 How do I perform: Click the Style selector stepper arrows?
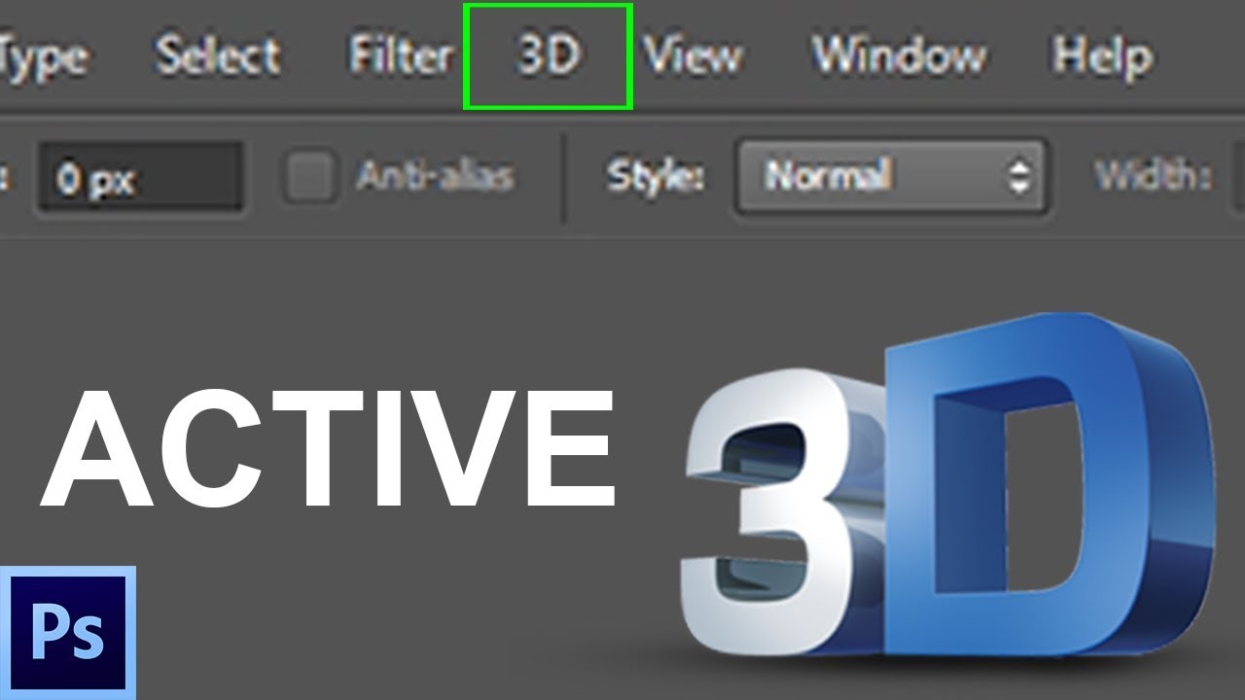point(1017,178)
